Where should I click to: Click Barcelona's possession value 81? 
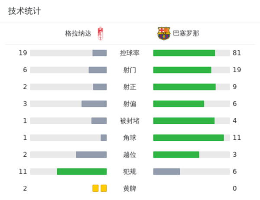coord(237,53)
